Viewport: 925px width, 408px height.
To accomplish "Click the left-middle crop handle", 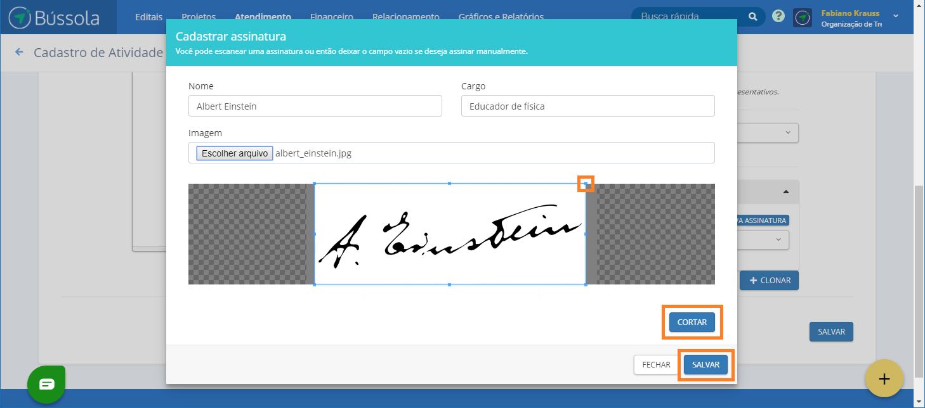I will (315, 234).
